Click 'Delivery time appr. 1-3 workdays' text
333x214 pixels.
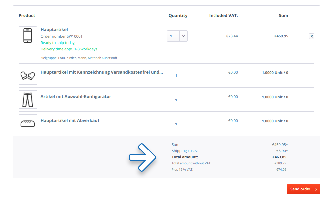69,49
